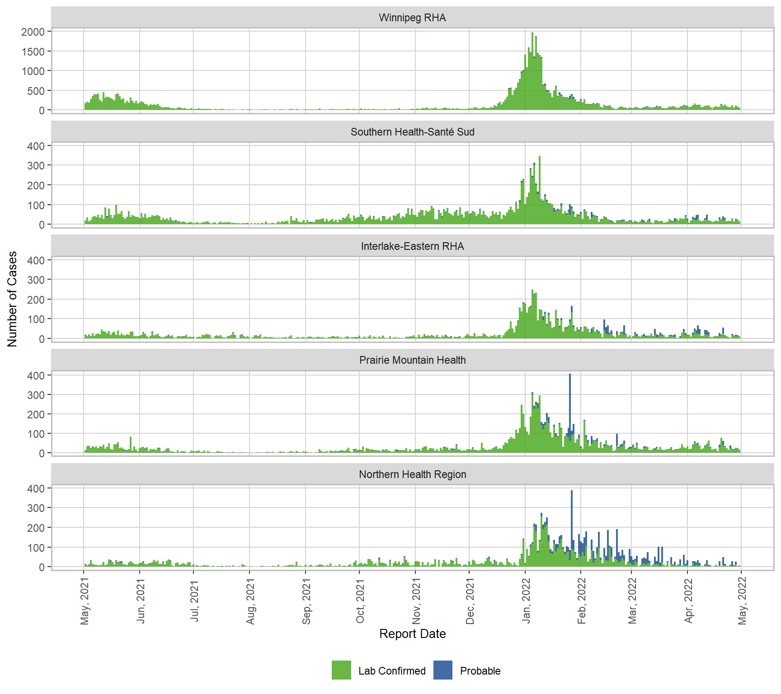This screenshot has width=781, height=694.
Task: Click the "Report Date" x-axis title
Action: (x=412, y=634)
